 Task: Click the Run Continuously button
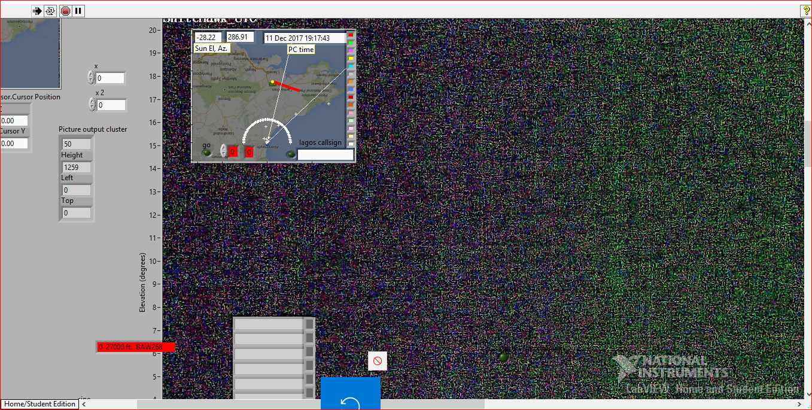[x=51, y=11]
